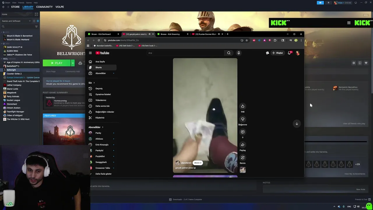This screenshot has height=210, width=373.
Task: Open ducvolpe LeaderBo... bookmark
Action: point(103,45)
